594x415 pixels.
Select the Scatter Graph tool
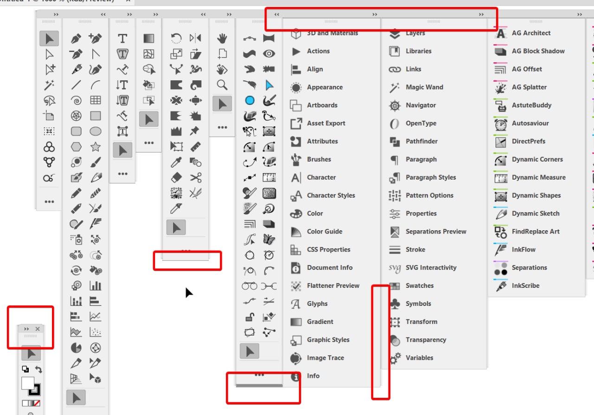point(95,332)
